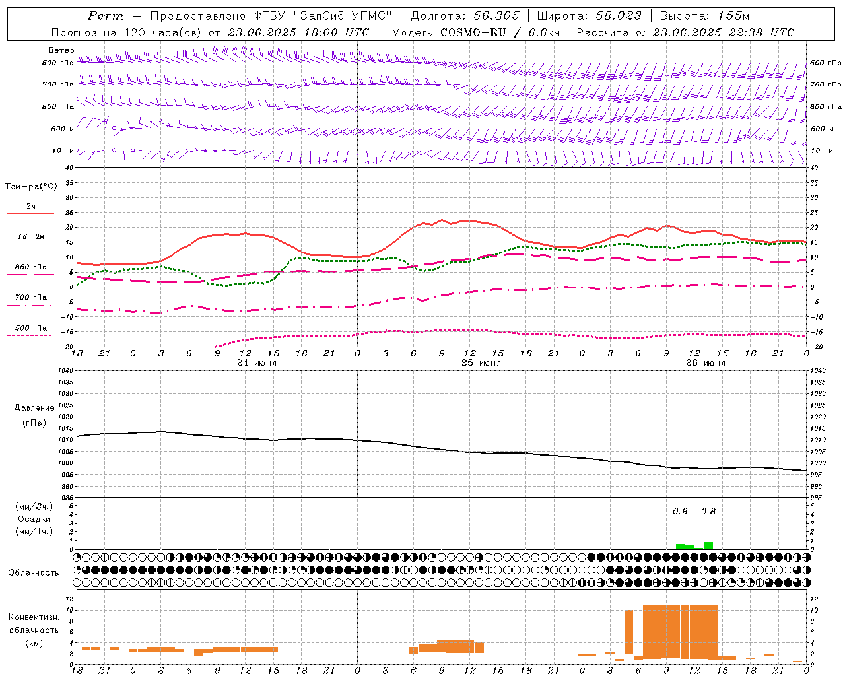Click the "0.9" precipitation value
The image size is (845, 676).
680,512
